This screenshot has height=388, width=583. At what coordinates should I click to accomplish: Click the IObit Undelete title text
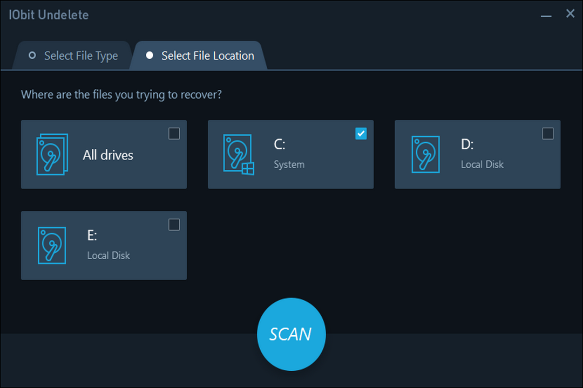click(48, 15)
